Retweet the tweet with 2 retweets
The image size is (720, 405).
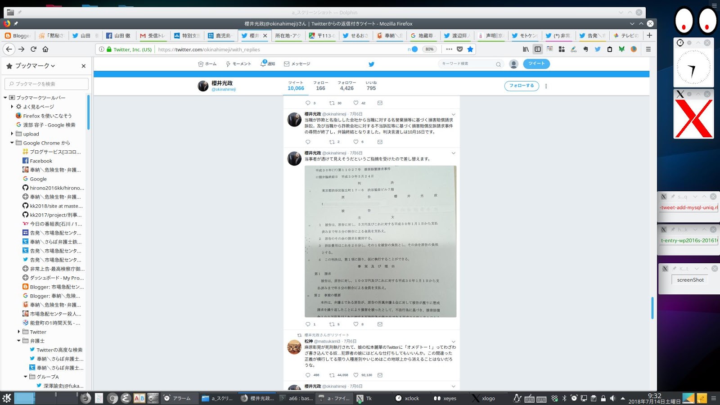point(332,142)
